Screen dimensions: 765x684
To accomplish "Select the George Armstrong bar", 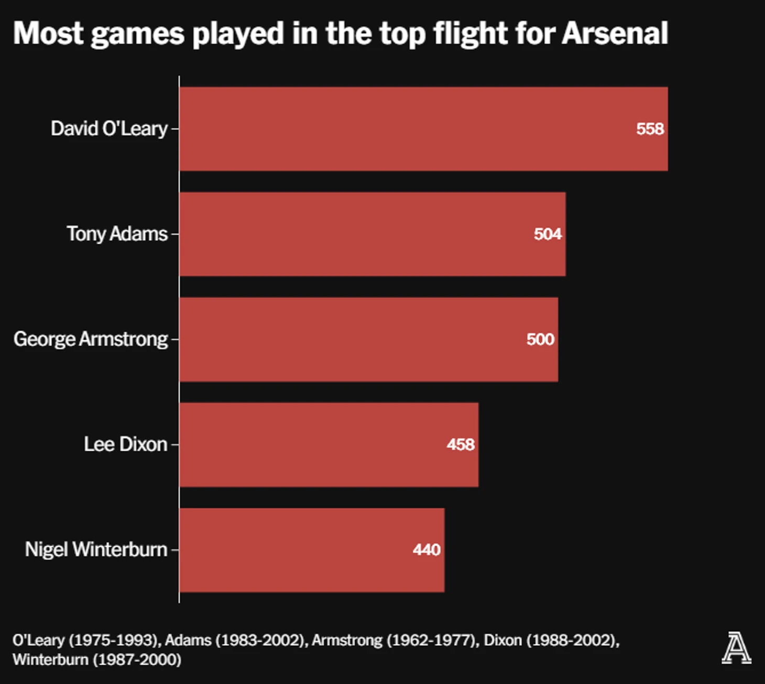I will [x=369, y=340].
